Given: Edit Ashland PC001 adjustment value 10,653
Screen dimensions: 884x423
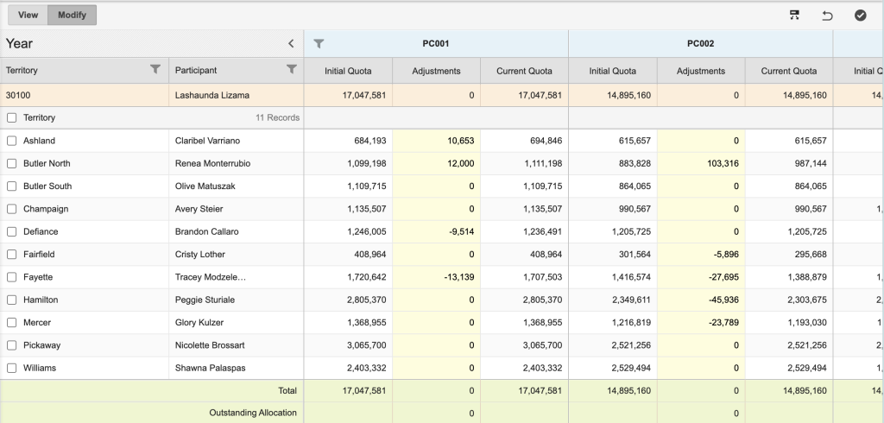Looking at the screenshot, I should 436,141.
